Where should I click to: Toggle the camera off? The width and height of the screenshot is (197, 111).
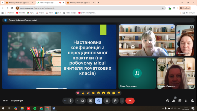[83, 101]
